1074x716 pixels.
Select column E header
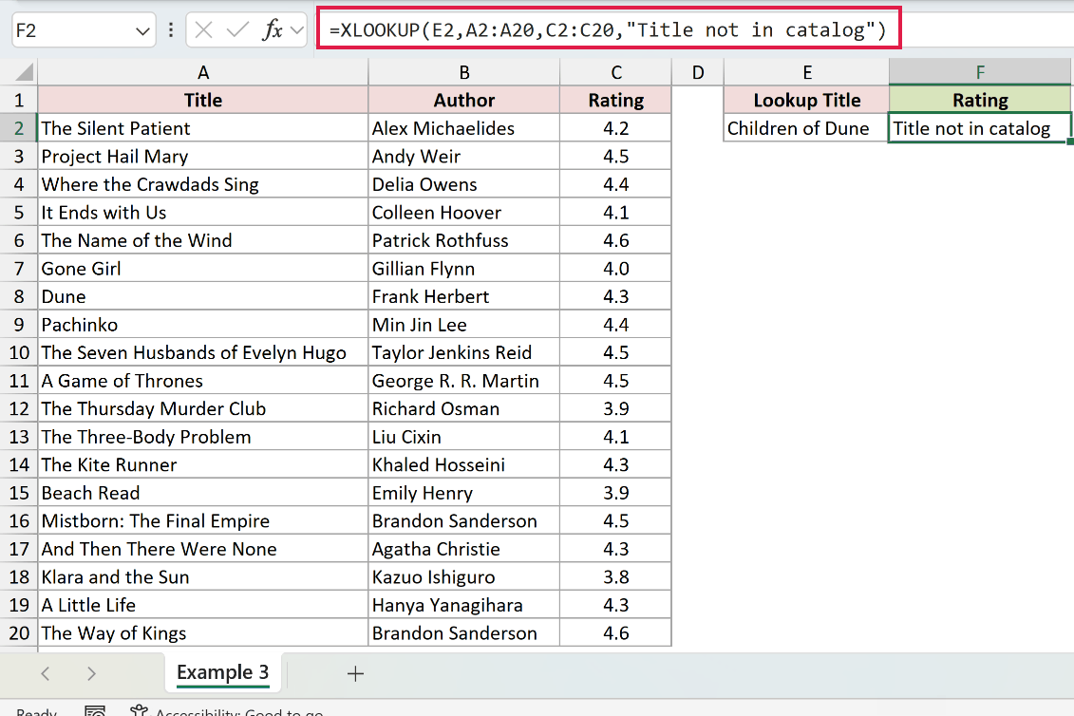coord(807,72)
